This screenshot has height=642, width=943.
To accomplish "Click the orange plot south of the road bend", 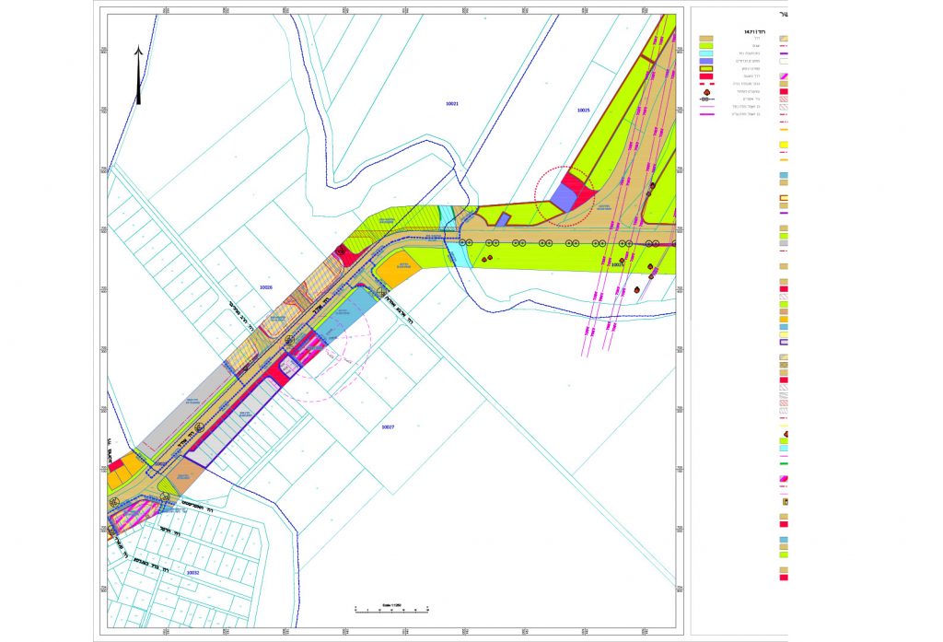I will pos(398,271).
